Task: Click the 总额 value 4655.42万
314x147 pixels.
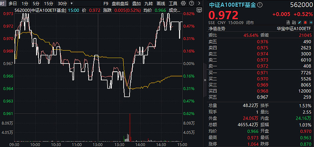Action: 248,125
